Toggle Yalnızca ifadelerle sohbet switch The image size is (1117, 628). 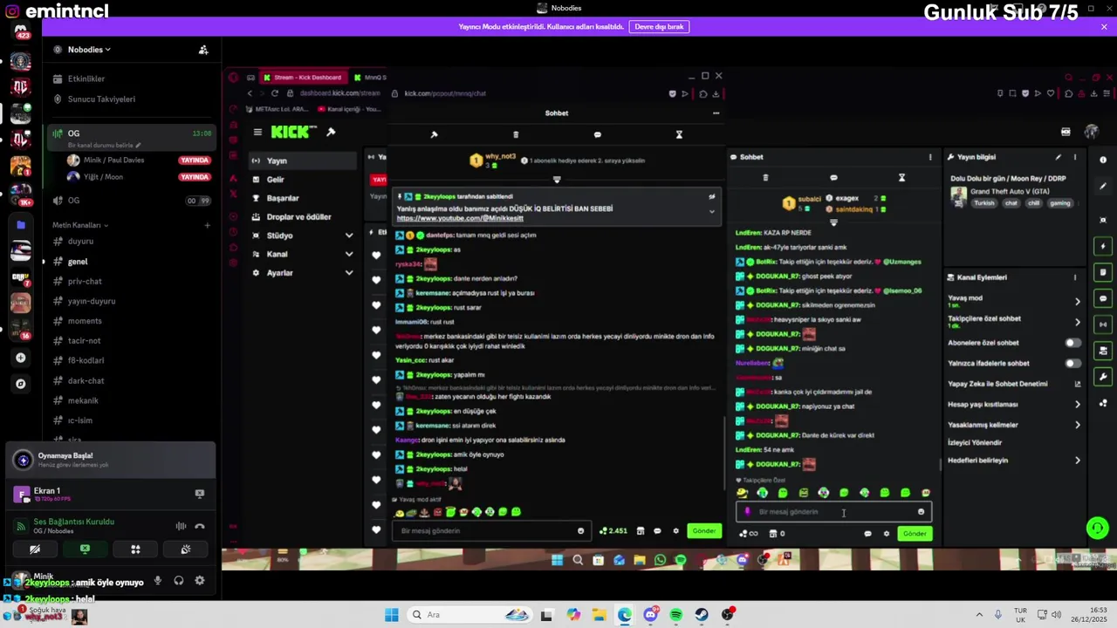(1072, 363)
